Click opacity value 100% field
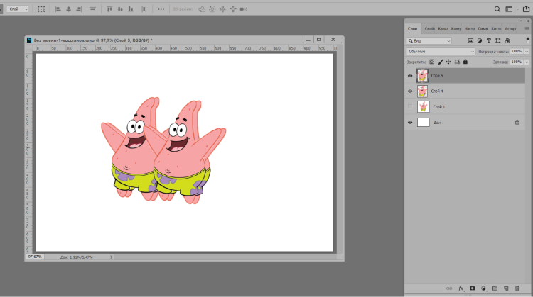 point(517,52)
